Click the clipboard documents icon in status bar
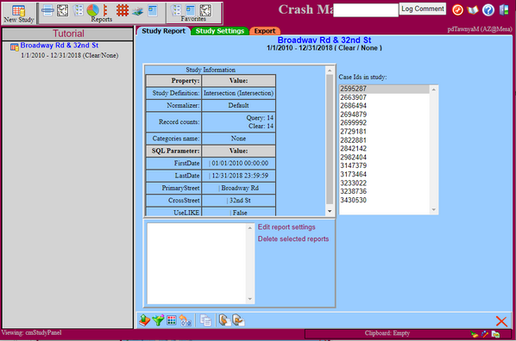516x341 pixels. [x=495, y=334]
